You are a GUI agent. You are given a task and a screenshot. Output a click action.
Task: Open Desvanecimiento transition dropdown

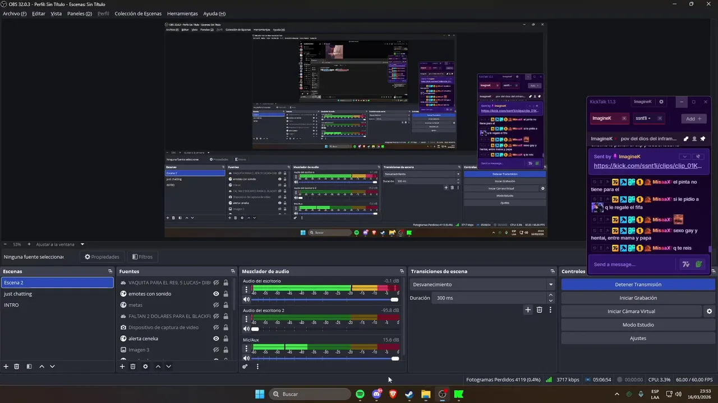point(482,284)
